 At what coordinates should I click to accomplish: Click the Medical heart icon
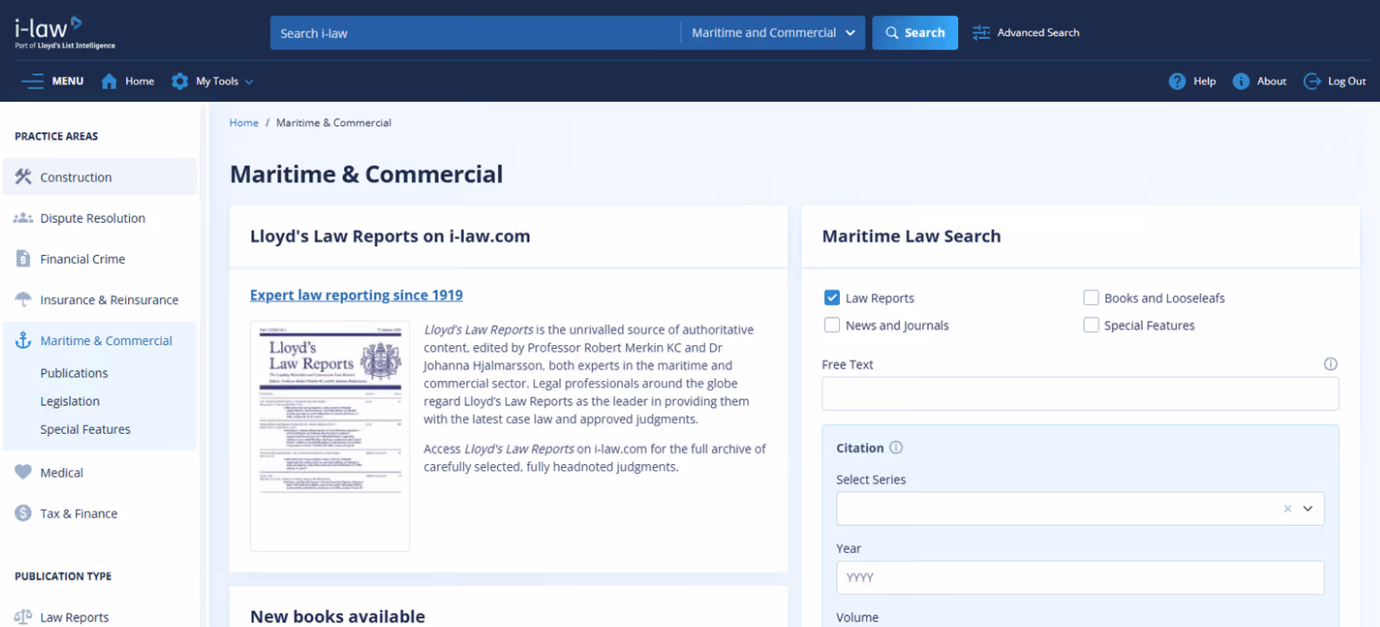[x=23, y=472]
